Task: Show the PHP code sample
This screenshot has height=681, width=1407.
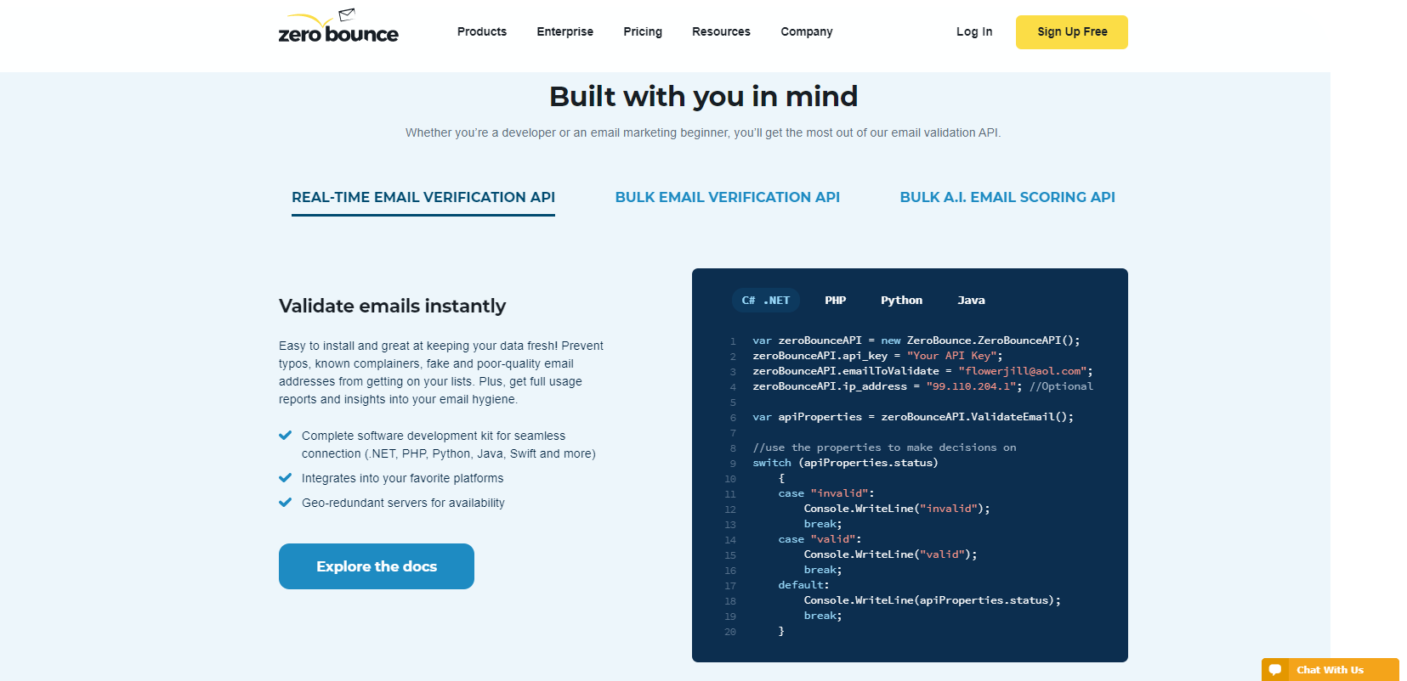Action: (x=835, y=301)
